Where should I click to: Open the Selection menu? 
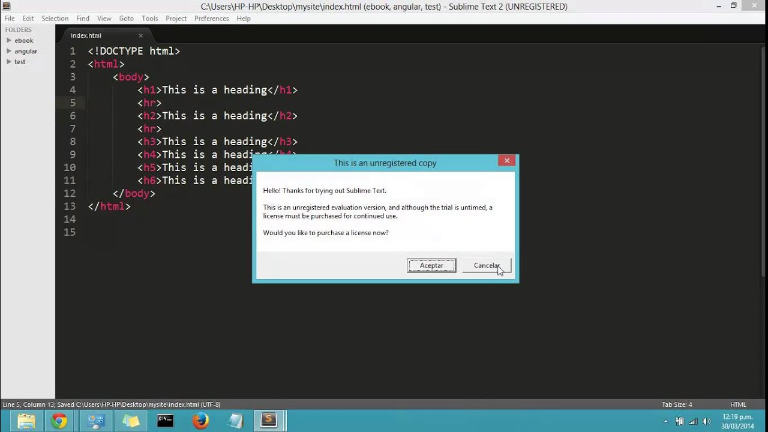[x=55, y=19]
